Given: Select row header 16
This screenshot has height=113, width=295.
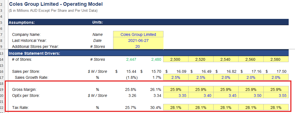Looking at the screenshot, I should 2,71.
